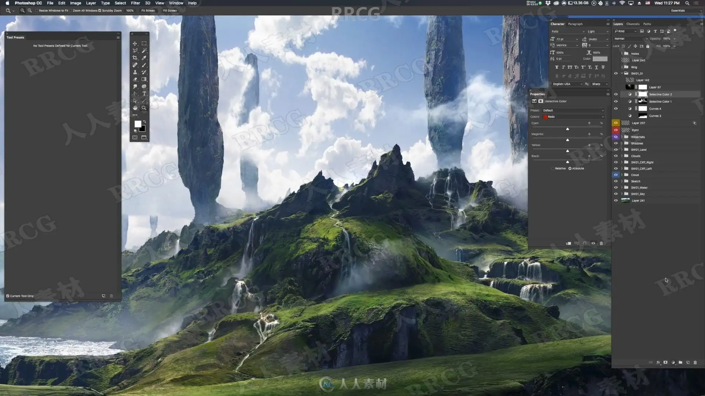This screenshot has height=396, width=705.
Task: Select the Crop tool
Action: coord(135,58)
